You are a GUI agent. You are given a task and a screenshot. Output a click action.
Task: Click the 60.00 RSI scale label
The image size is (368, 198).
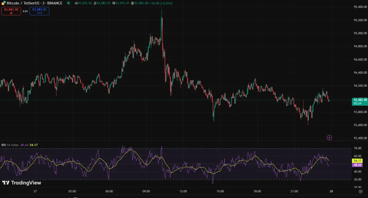357,156
